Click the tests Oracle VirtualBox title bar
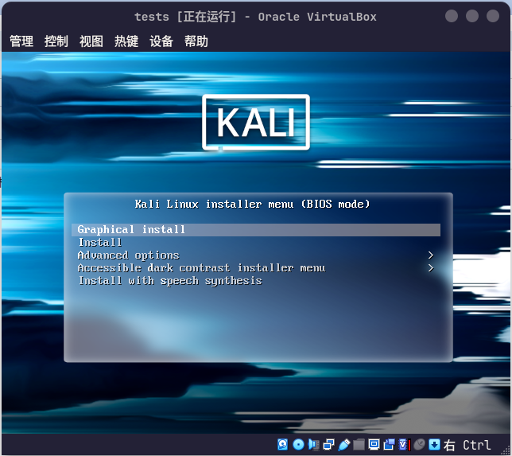This screenshot has height=456, width=512. point(255,17)
